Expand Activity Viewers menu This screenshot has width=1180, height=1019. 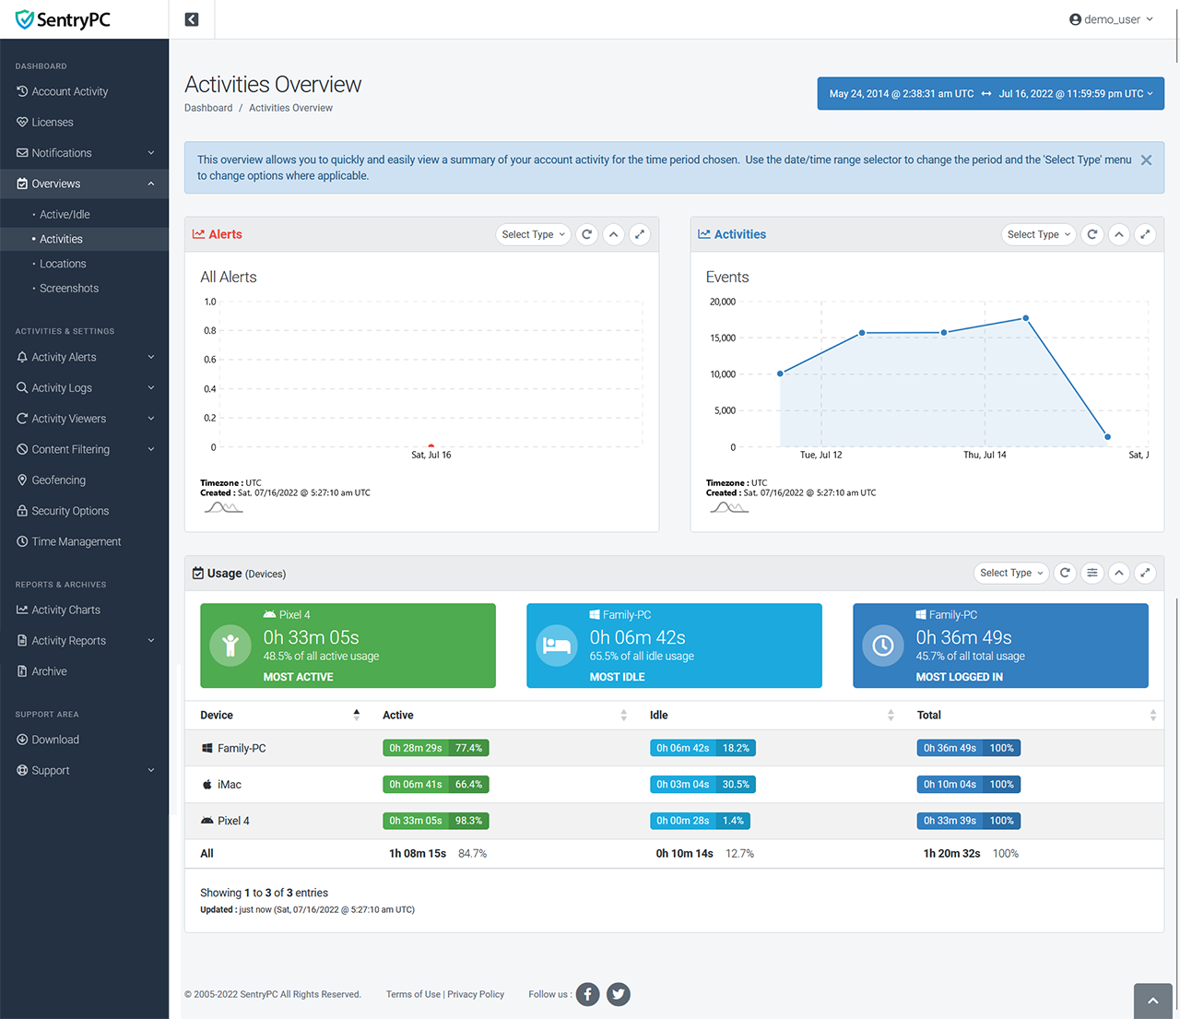[84, 419]
